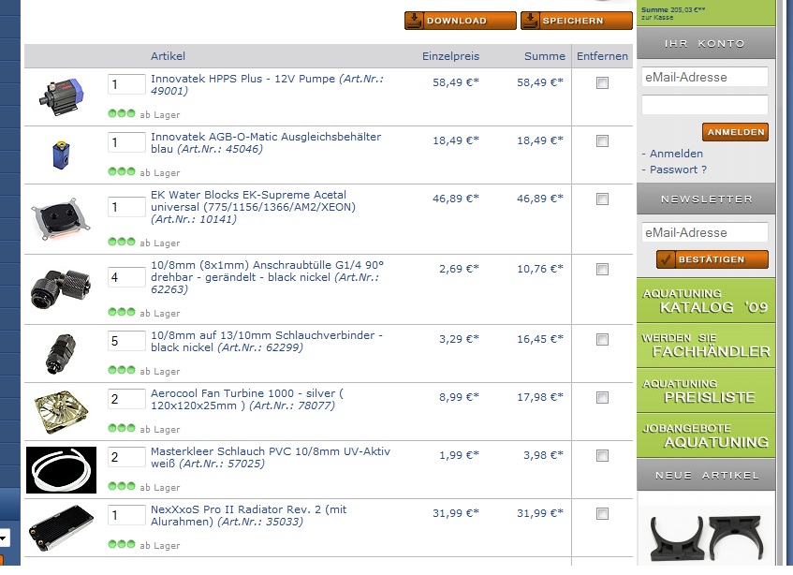Open new article clip product image
The width and height of the screenshot is (793, 575).
point(706,538)
